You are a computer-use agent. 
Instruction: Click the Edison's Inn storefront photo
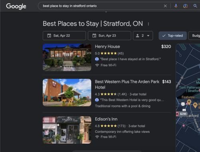click(x=67, y=130)
